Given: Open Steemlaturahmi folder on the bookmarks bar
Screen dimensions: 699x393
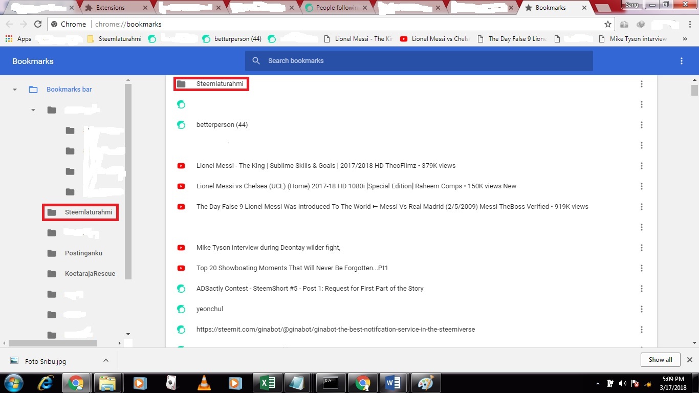Looking at the screenshot, I should 115,39.
